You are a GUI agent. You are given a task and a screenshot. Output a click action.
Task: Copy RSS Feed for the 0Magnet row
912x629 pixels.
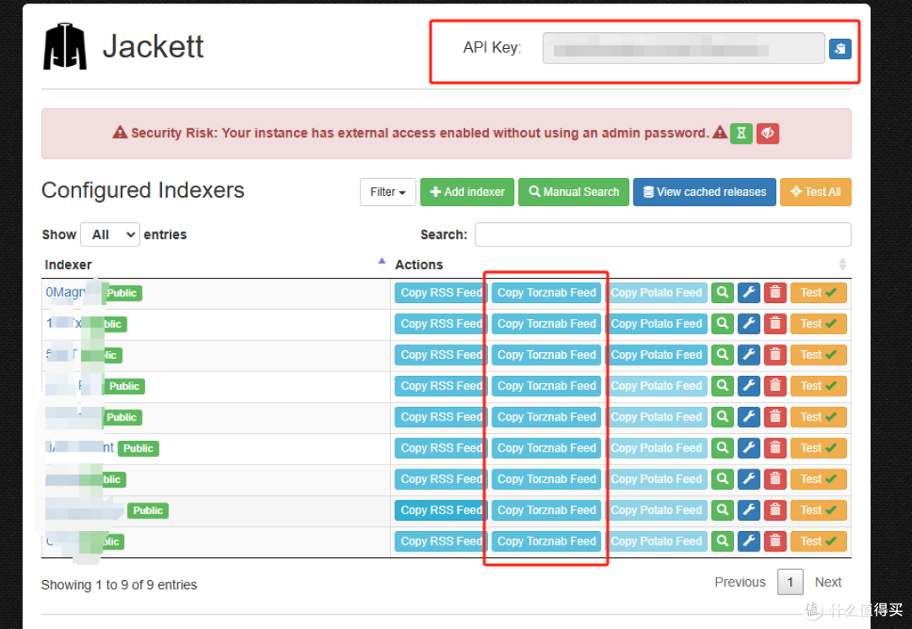[x=440, y=292]
